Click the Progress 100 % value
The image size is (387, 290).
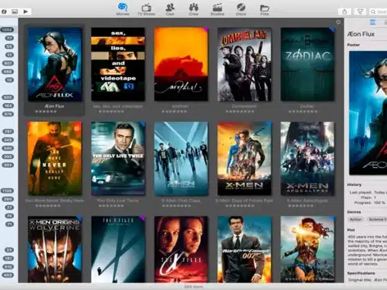[x=379, y=203]
